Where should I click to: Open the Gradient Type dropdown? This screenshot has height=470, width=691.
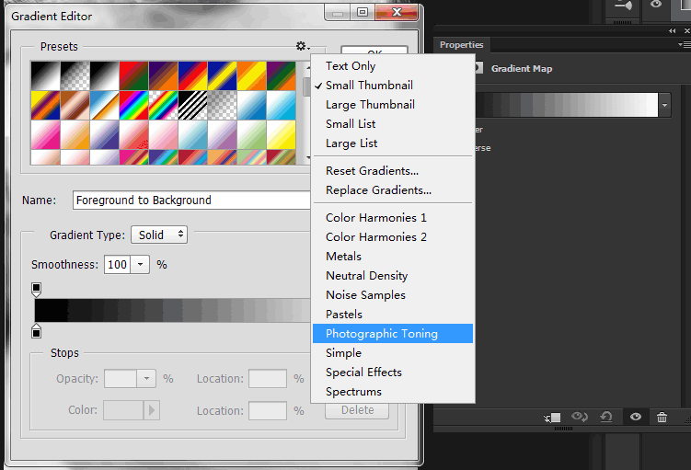coord(159,235)
